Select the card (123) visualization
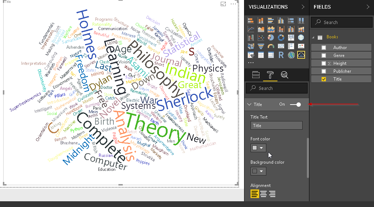 pyautogui.click(x=281, y=46)
